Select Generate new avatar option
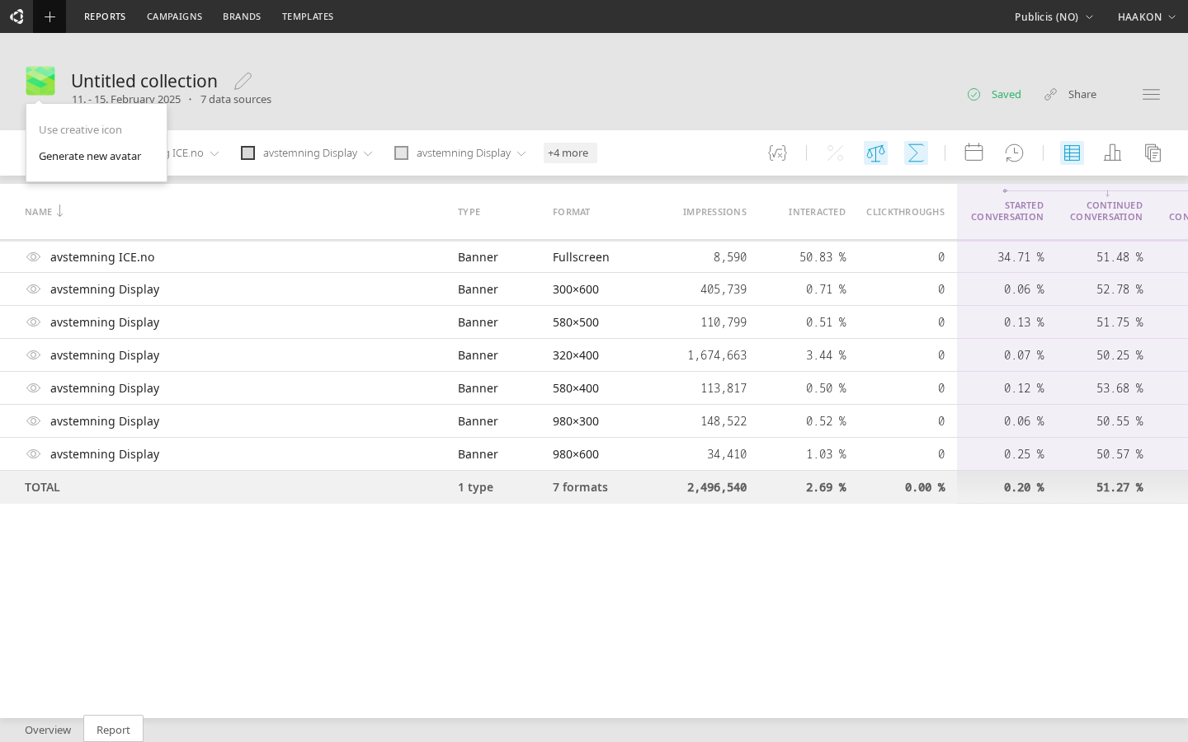The image size is (1188, 742). click(x=90, y=157)
